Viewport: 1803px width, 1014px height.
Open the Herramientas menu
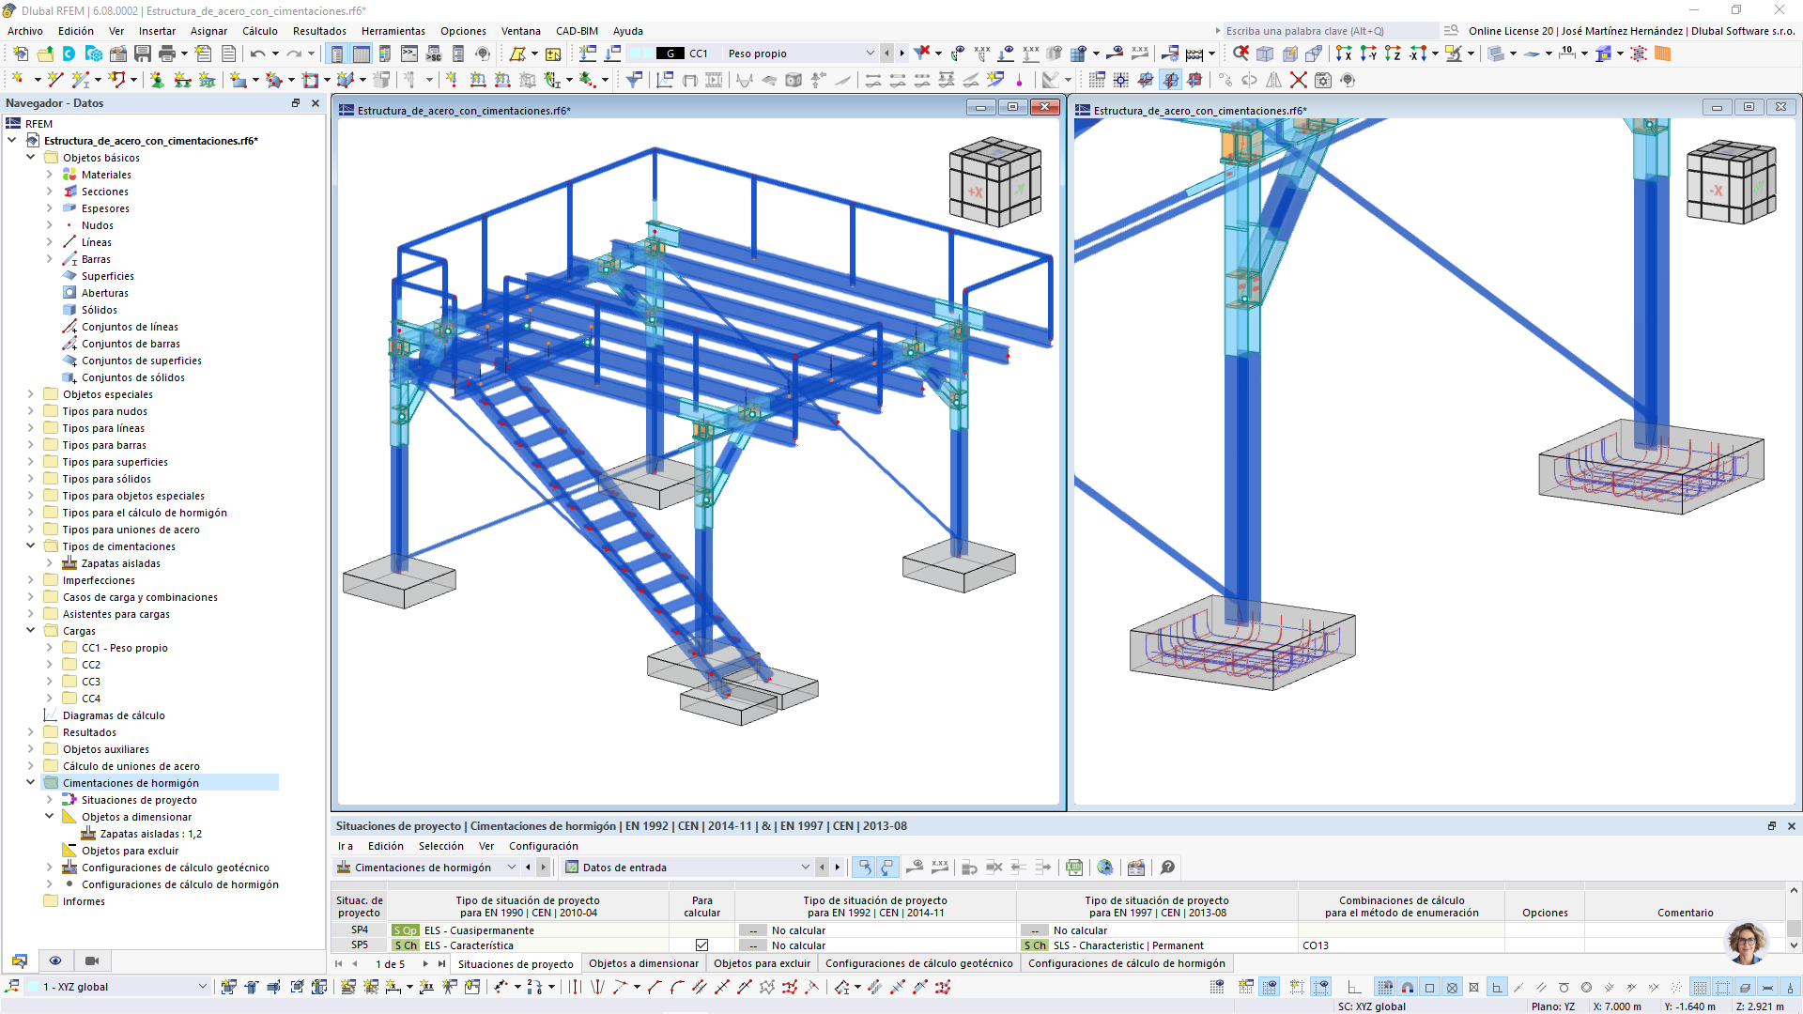(x=393, y=31)
